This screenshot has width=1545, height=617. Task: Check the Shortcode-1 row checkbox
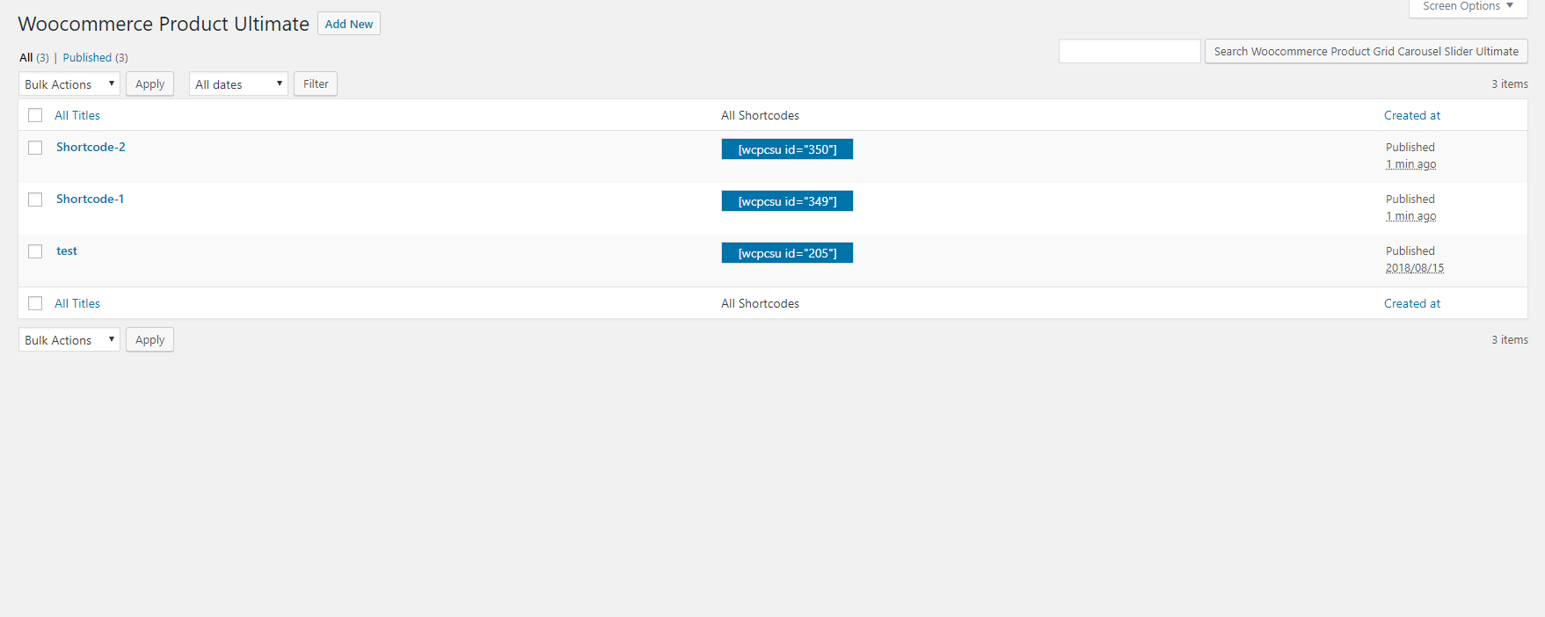(35, 200)
